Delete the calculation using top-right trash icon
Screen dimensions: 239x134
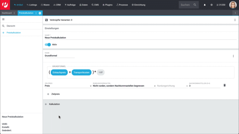pyautogui.click(x=235, y=20)
